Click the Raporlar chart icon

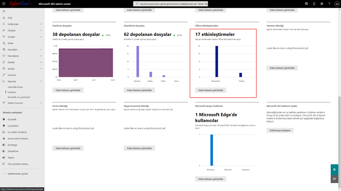tap(4, 81)
